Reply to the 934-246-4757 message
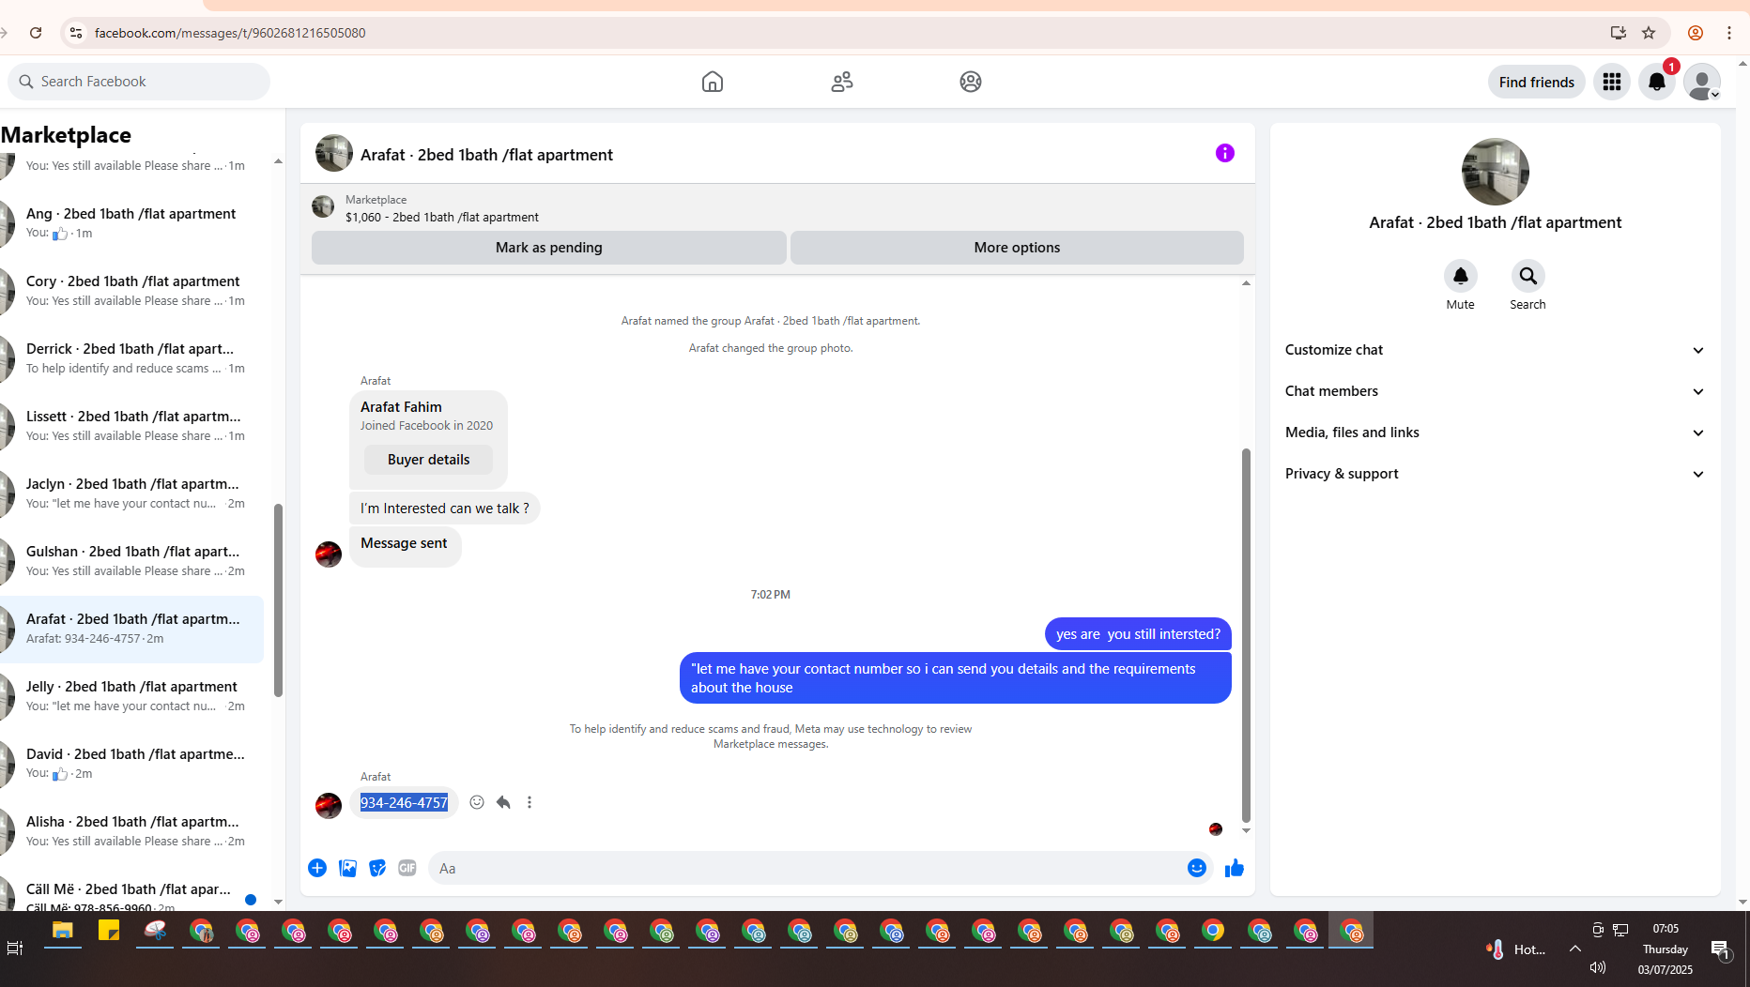1750x987 pixels. coord(503,802)
